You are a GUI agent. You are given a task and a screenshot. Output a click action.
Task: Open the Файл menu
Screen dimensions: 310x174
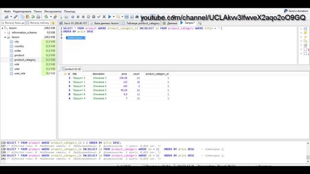click(x=7, y=12)
